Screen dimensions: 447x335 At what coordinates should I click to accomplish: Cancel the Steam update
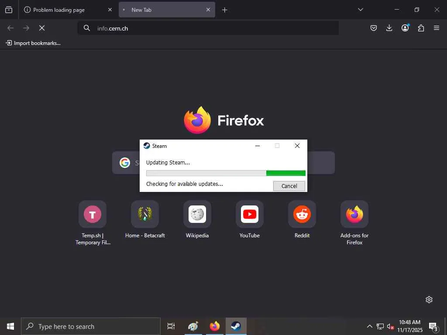pyautogui.click(x=289, y=186)
